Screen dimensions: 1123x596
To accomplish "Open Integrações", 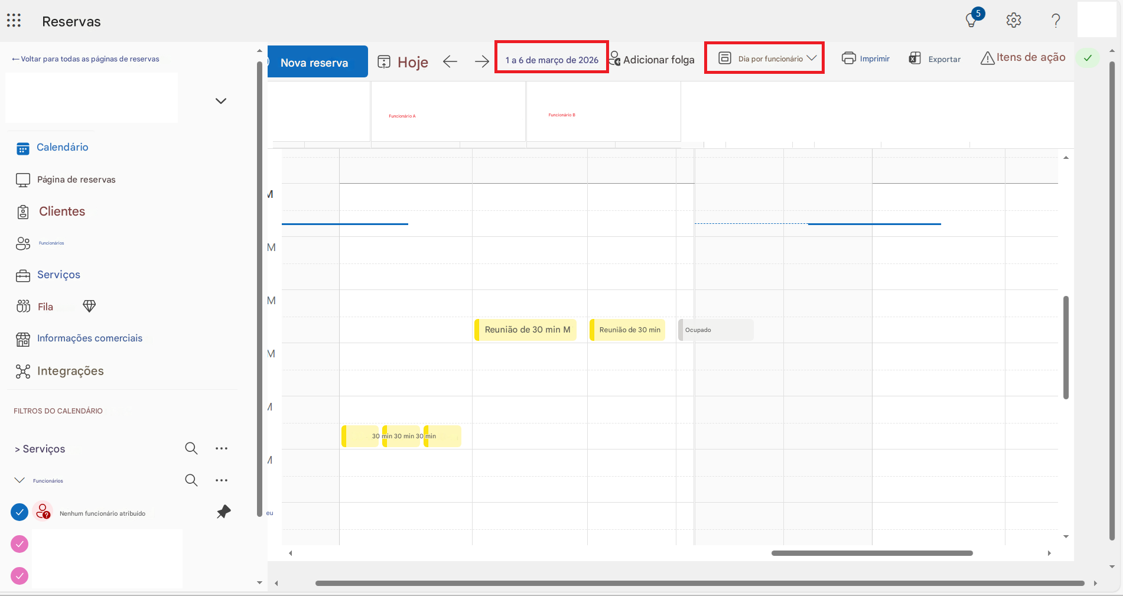I will pos(70,371).
